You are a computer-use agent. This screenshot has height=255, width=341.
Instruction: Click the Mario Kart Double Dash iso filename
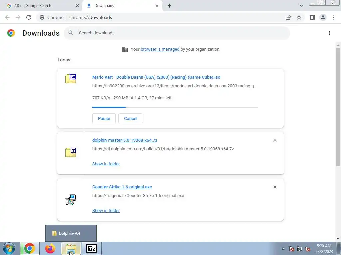(156, 77)
